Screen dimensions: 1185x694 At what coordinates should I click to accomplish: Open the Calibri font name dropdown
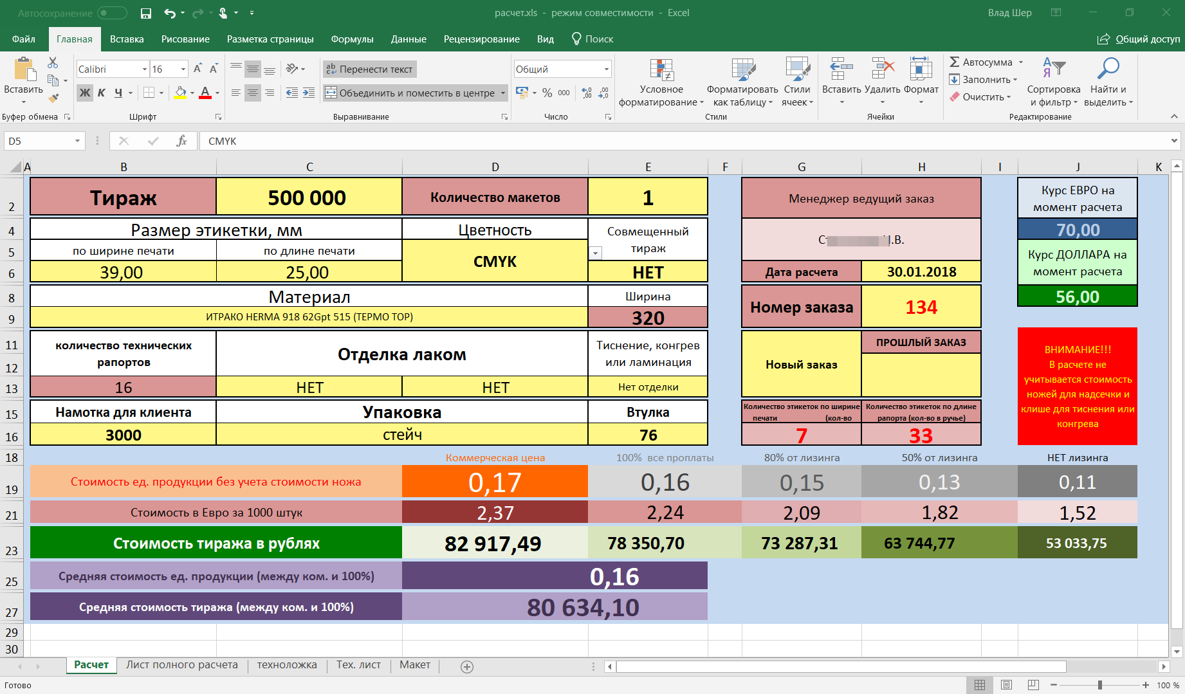click(144, 69)
